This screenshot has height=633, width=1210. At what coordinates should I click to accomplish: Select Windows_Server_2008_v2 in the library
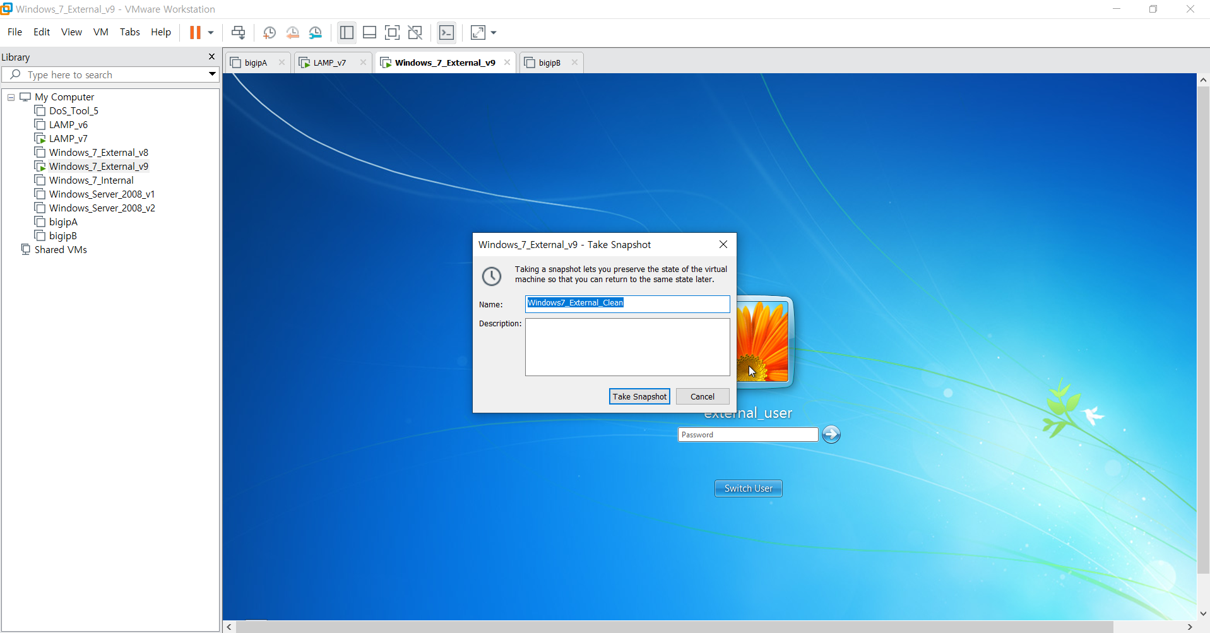tap(102, 208)
